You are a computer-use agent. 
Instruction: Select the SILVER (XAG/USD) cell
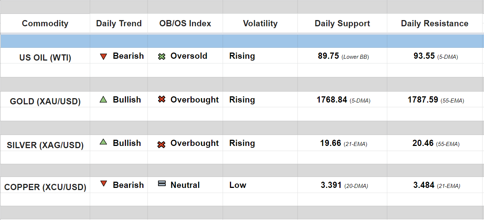(x=45, y=145)
